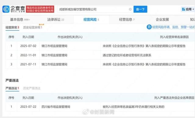Select the date 2023-07-22 cell
The image size is (195, 118).
[x=28, y=107]
